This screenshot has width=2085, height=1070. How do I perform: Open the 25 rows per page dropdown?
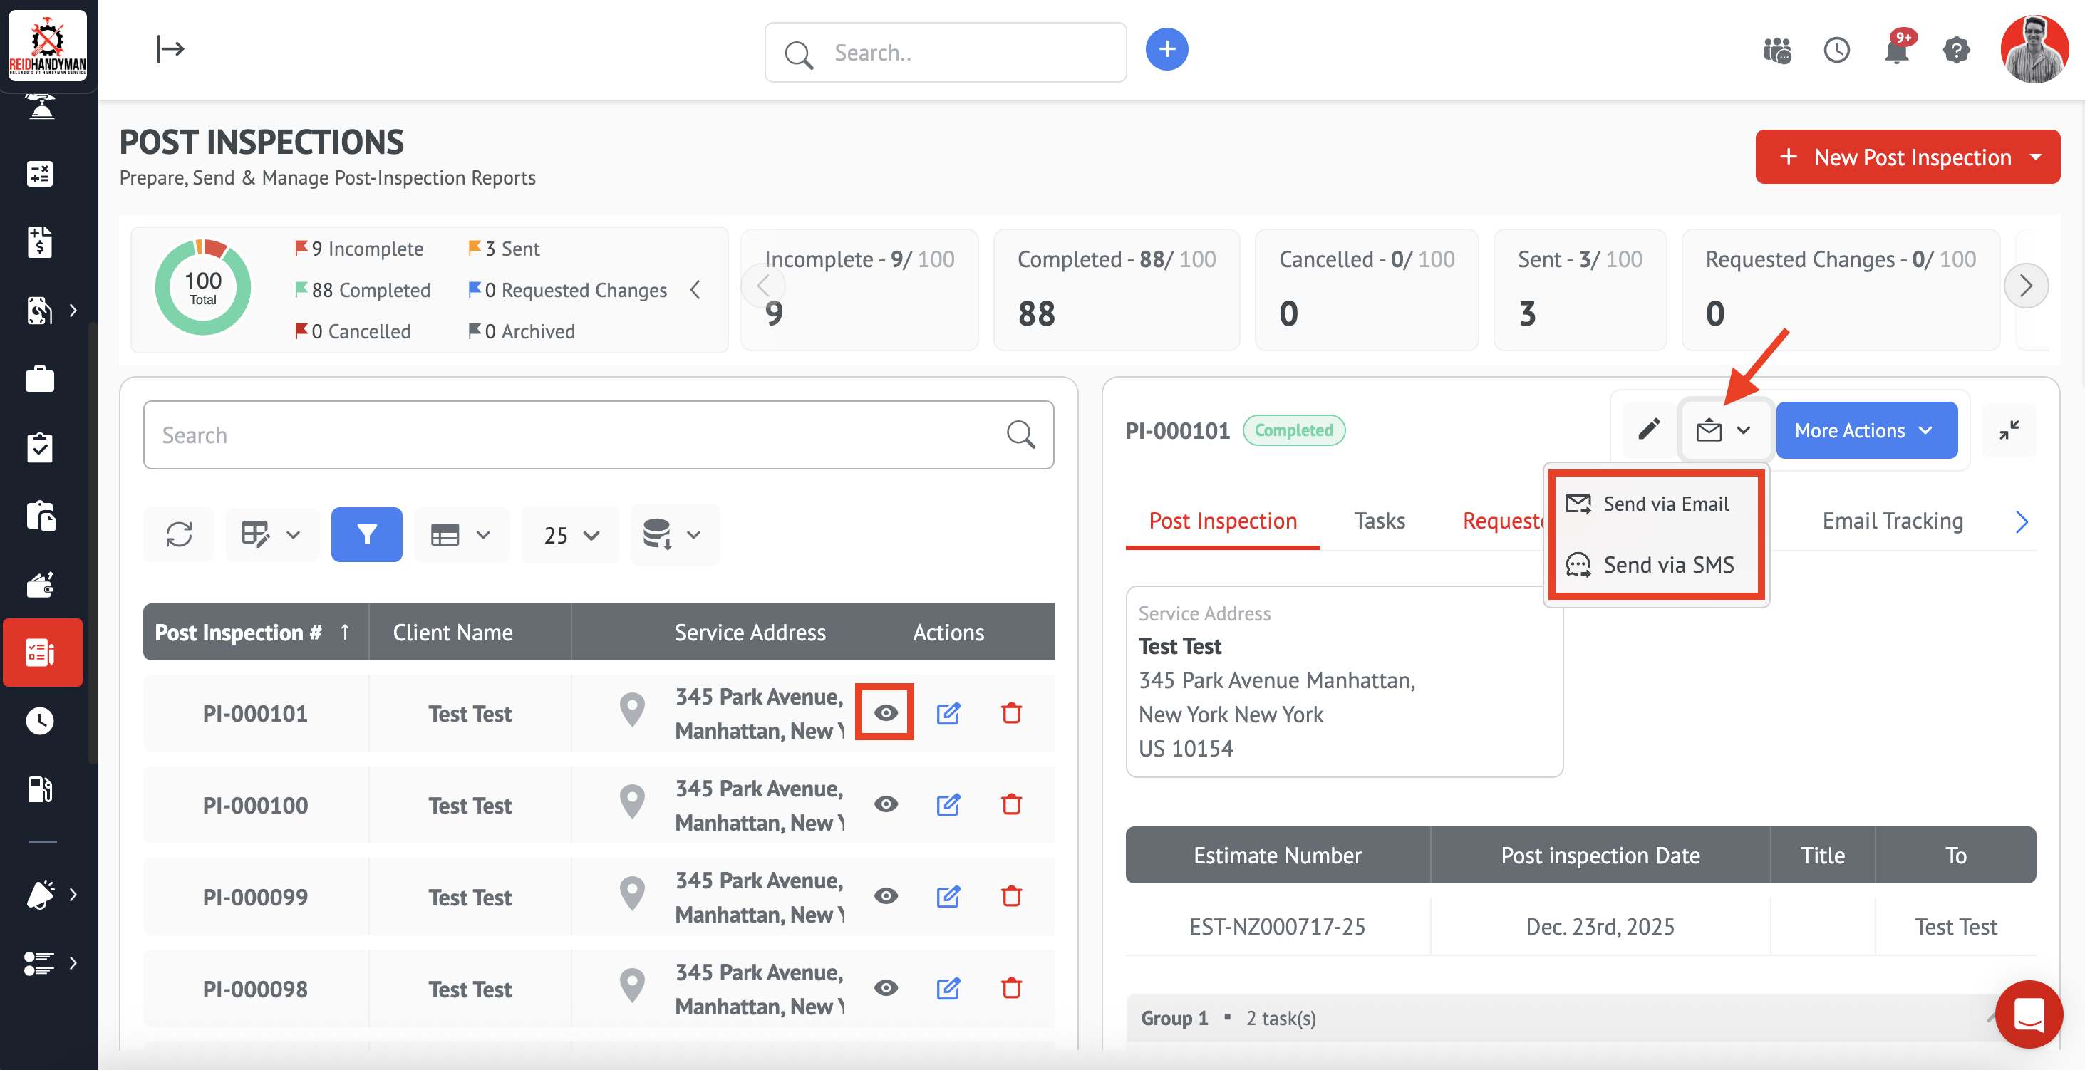[571, 535]
